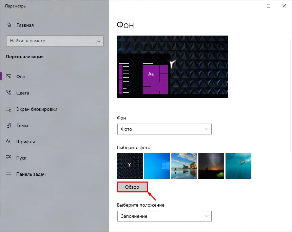Viewport: 292px width, 232px height.
Task: Click the taskbar icon beside Панель задач
Action: pos(8,174)
